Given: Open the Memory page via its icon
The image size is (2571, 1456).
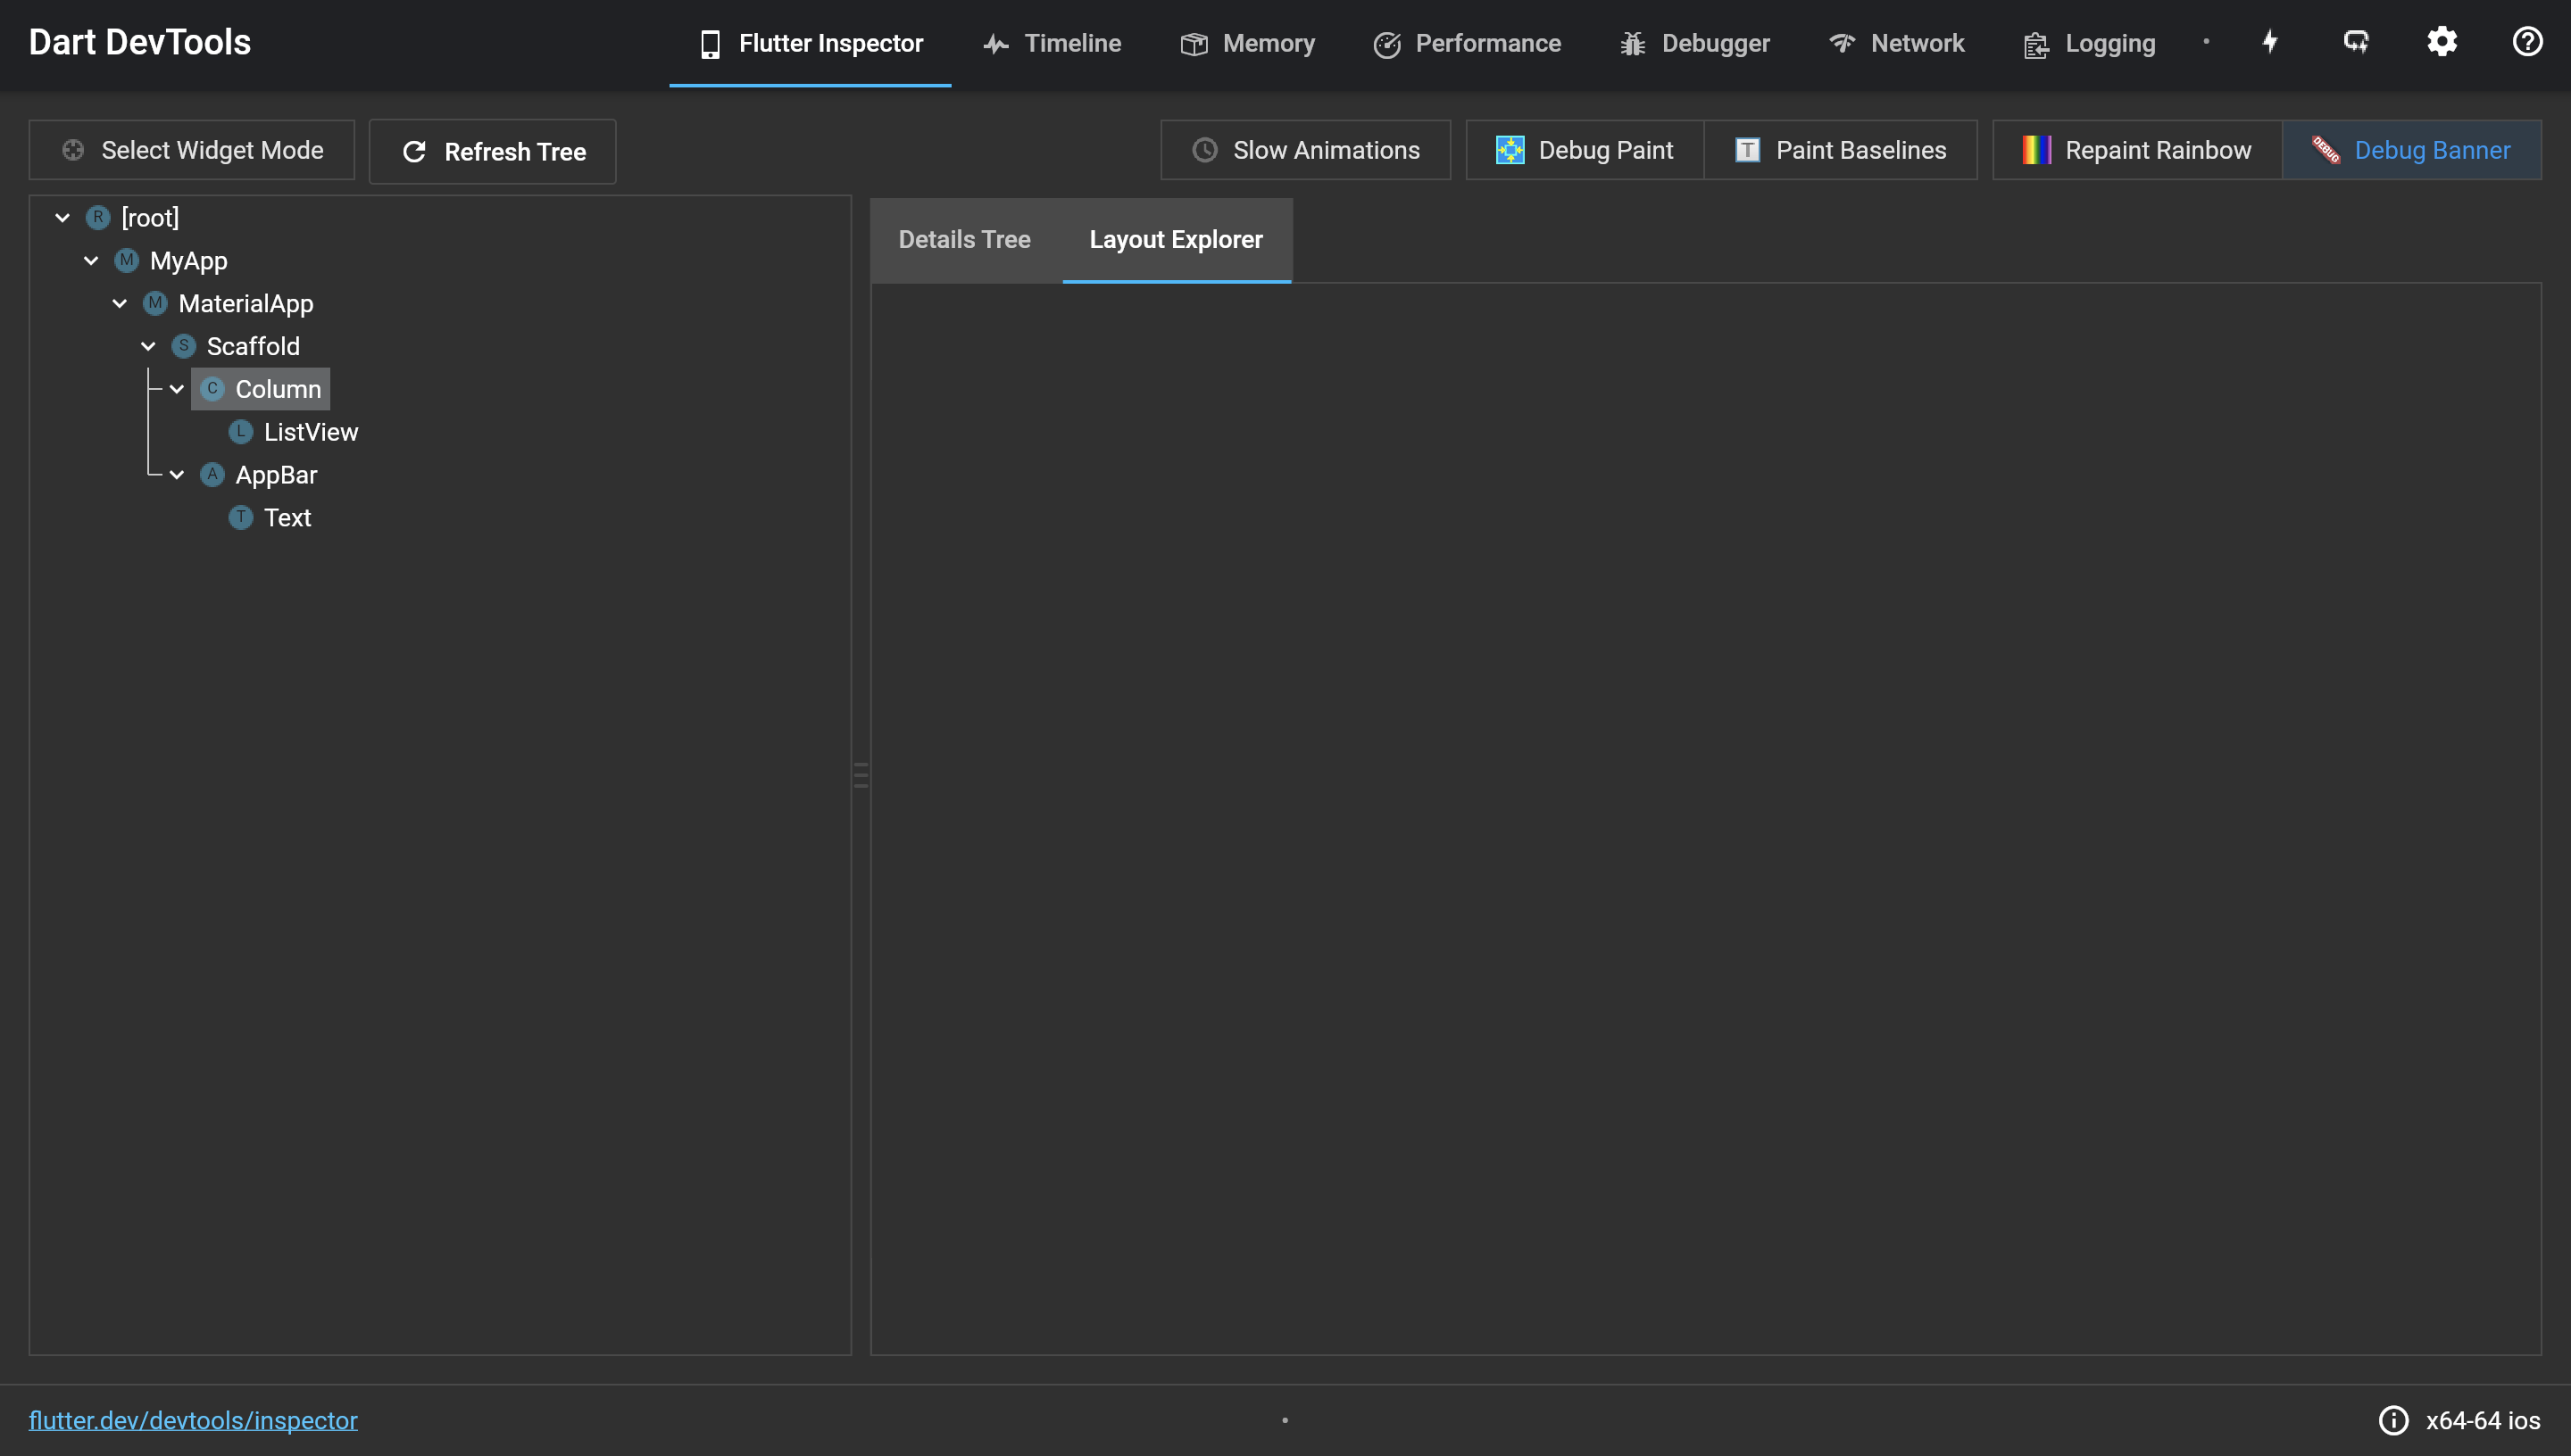Looking at the screenshot, I should click(x=1193, y=42).
